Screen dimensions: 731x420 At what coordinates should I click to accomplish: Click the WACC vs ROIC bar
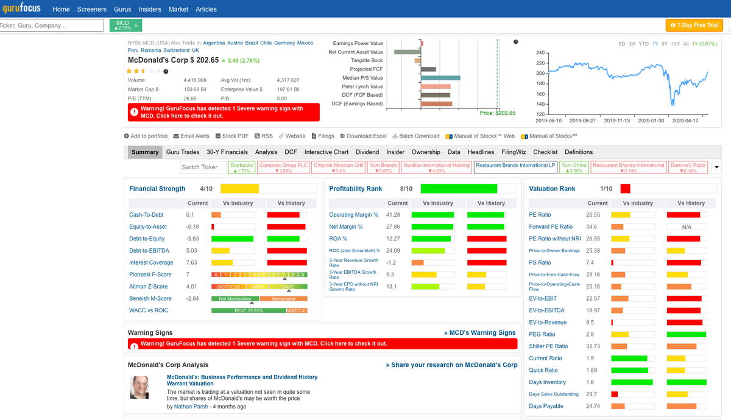[260, 310]
